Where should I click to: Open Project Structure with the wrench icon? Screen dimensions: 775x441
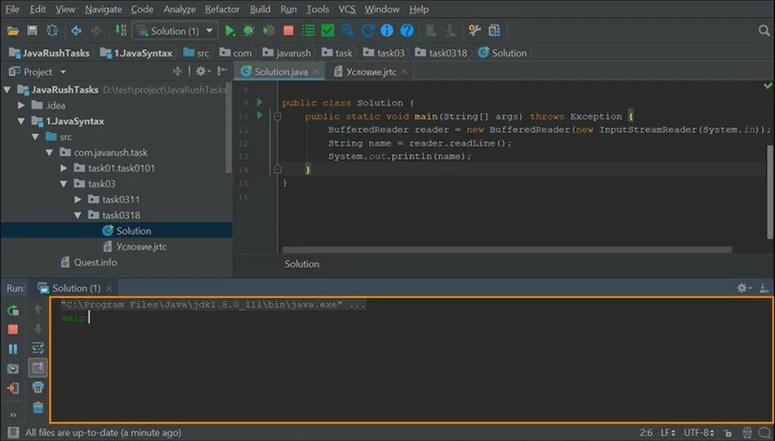click(475, 30)
